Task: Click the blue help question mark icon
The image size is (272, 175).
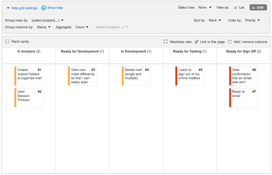Action: click(x=44, y=8)
